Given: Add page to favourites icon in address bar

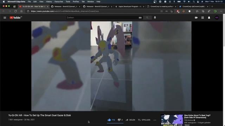Looking at the screenshot, I should pyautogui.click(x=171, y=11).
